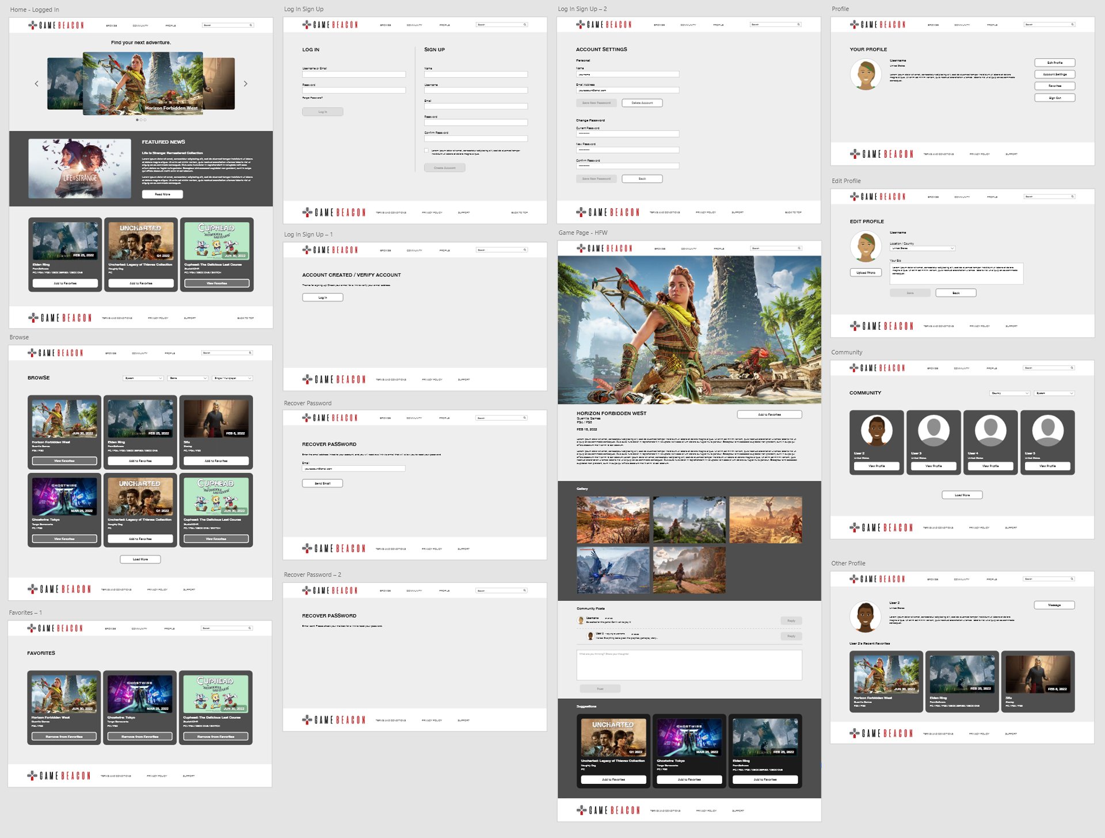The height and width of the screenshot is (838, 1105).
Task: Click the user avatar on Your Profile page
Action: pyautogui.click(x=866, y=75)
